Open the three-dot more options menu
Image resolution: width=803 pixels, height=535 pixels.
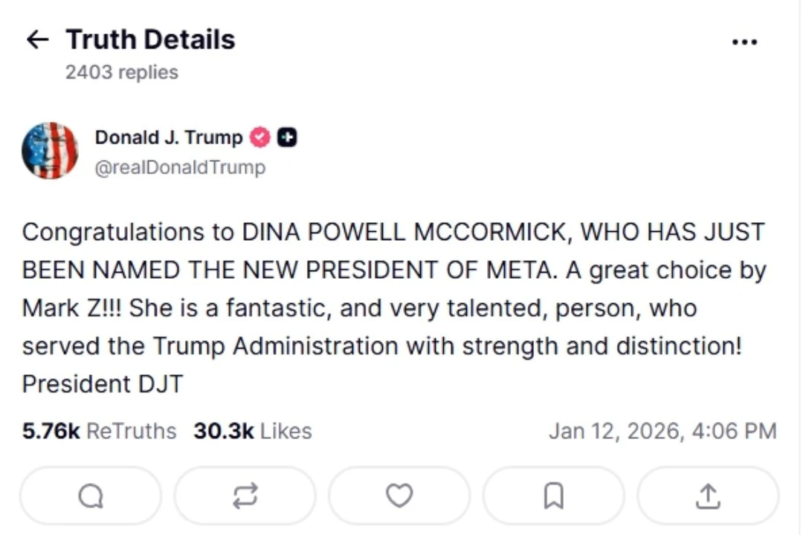pos(744,42)
